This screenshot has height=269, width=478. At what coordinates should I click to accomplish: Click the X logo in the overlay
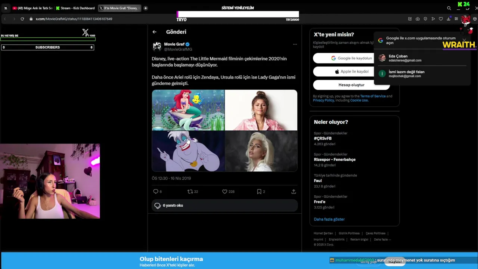(x=86, y=33)
